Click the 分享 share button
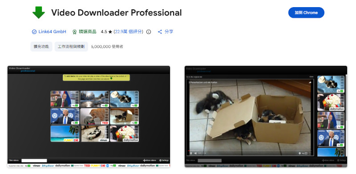This screenshot has width=356, height=174. [x=166, y=32]
